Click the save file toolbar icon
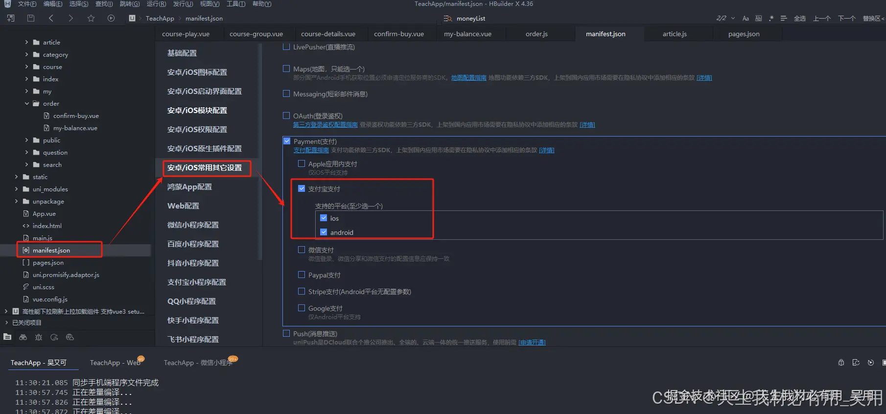Screen dimensions: 886x414 coord(31,18)
